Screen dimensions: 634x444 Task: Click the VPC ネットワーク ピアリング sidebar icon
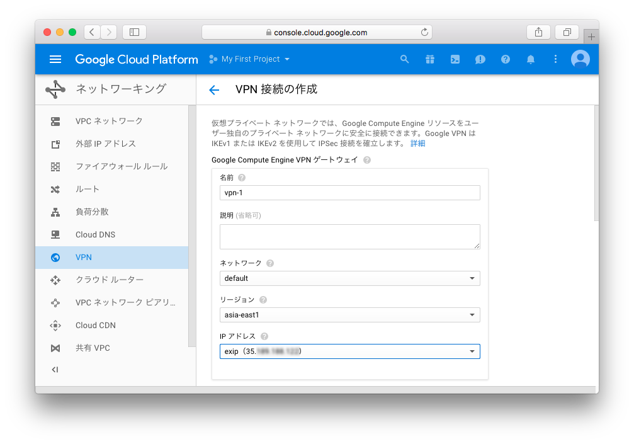[x=55, y=302]
